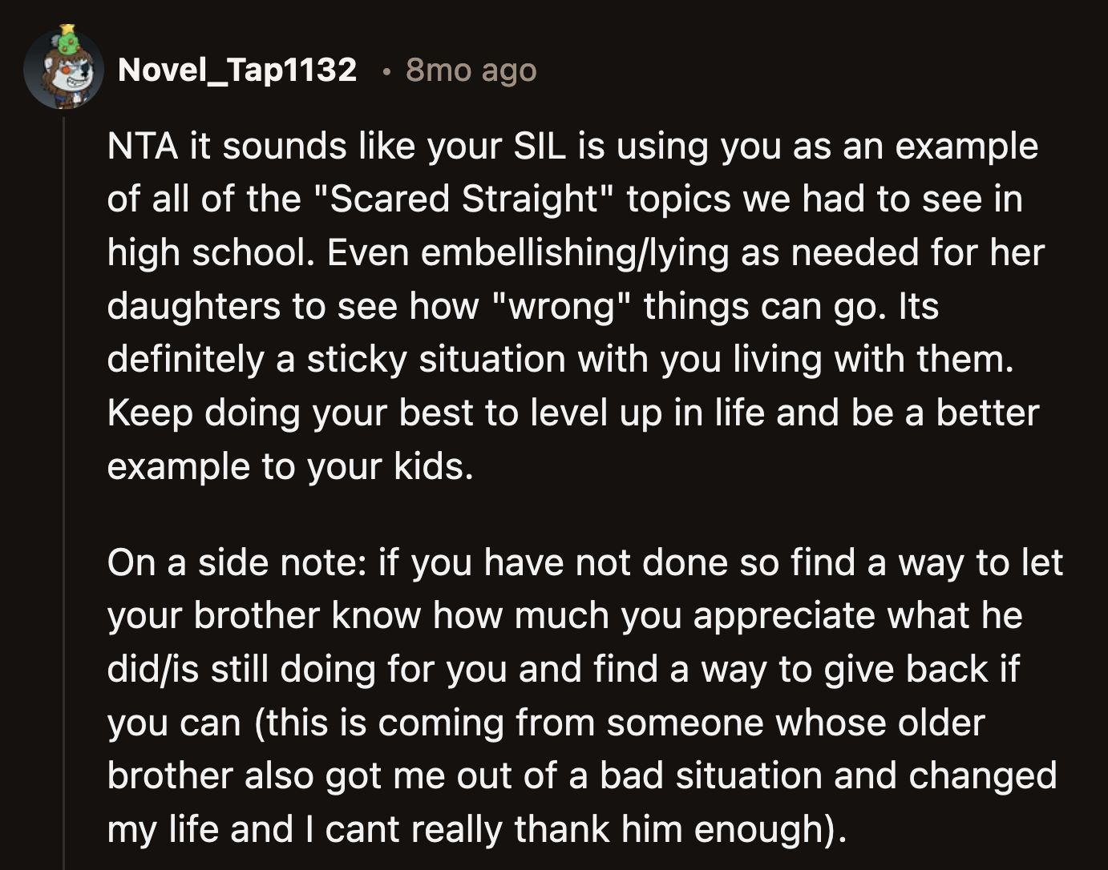Collapse Novel_Tap1132's comment using the thread bar
This screenshot has height=870, width=1108.
tap(63, 481)
